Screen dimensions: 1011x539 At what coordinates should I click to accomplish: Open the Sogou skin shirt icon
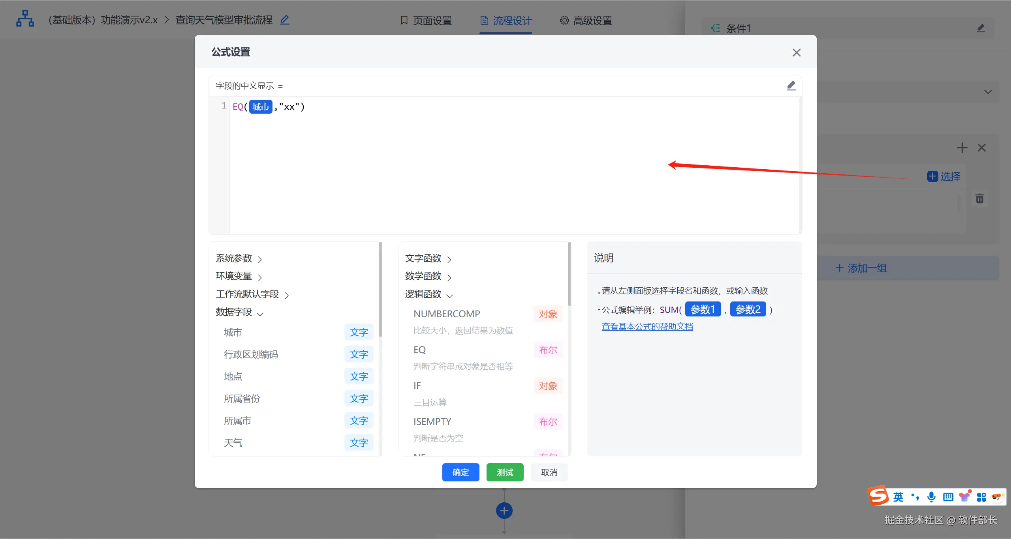pyautogui.click(x=965, y=496)
